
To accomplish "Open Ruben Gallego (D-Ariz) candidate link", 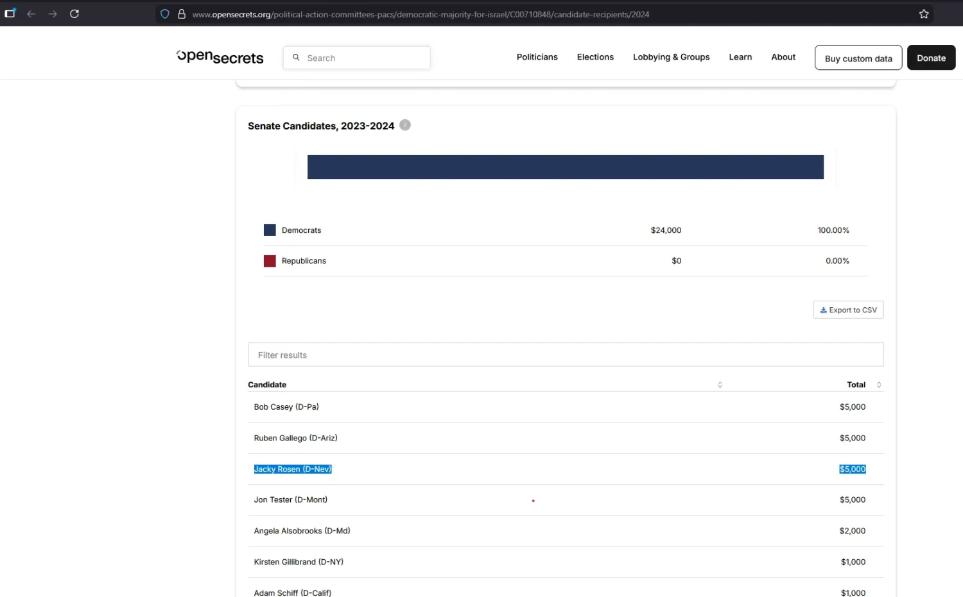I will coord(295,438).
